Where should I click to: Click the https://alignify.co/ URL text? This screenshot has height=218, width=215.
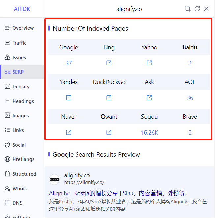point(84,182)
